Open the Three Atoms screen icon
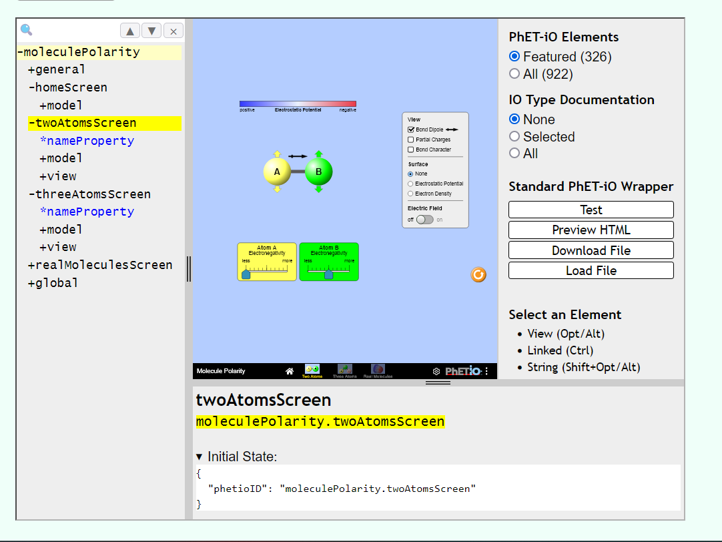This screenshot has width=722, height=542. (x=345, y=369)
